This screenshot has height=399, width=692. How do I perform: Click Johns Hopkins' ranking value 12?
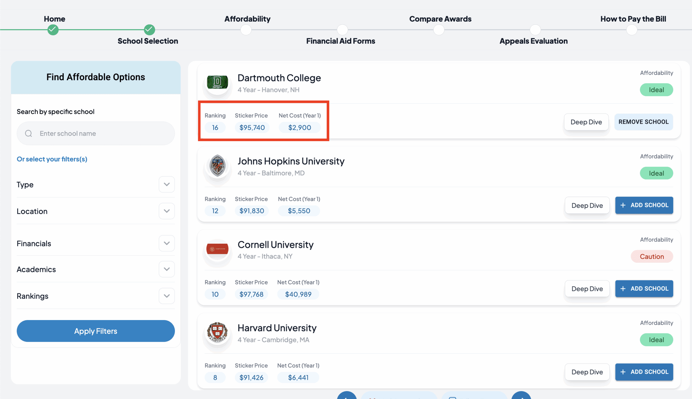pyautogui.click(x=215, y=211)
